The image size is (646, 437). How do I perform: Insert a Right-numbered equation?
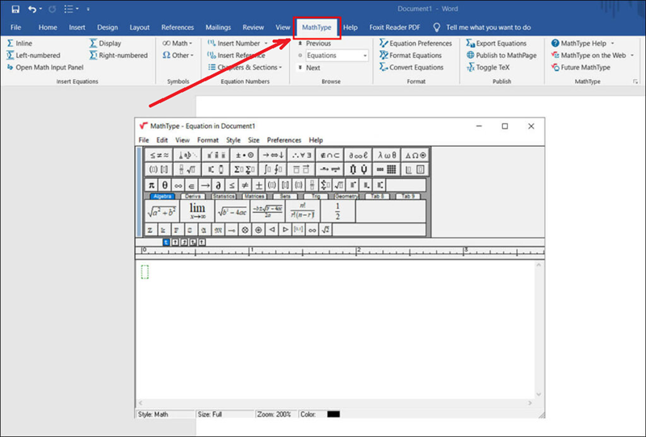119,55
